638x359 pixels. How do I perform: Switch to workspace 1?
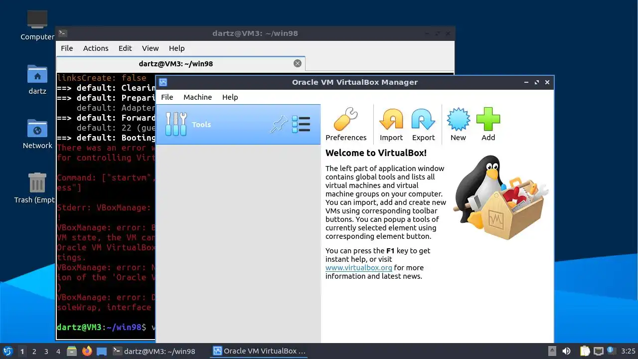click(22, 352)
